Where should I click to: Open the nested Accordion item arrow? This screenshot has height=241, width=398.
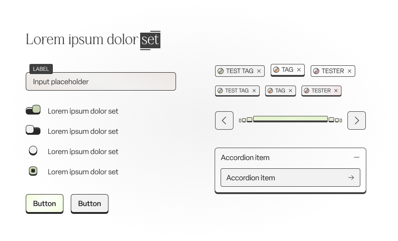(351, 178)
